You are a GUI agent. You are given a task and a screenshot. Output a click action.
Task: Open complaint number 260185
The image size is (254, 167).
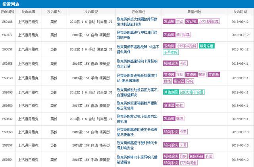point(8,21)
